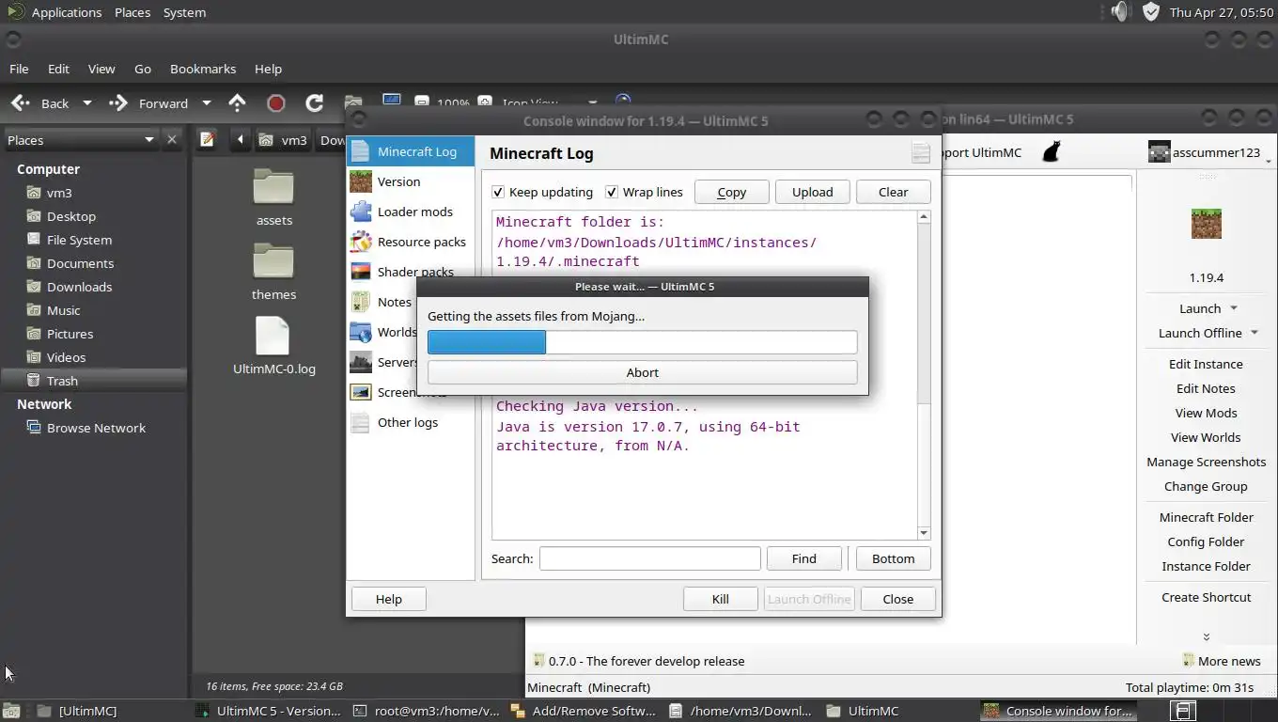This screenshot has height=722, width=1278.
Task: Open the Applications panel menu
Action: click(x=67, y=12)
